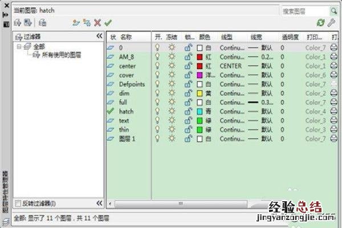Open layer 0 Continuous linetype
Viewport: 342px width, 228px height.
pyautogui.click(x=232, y=47)
